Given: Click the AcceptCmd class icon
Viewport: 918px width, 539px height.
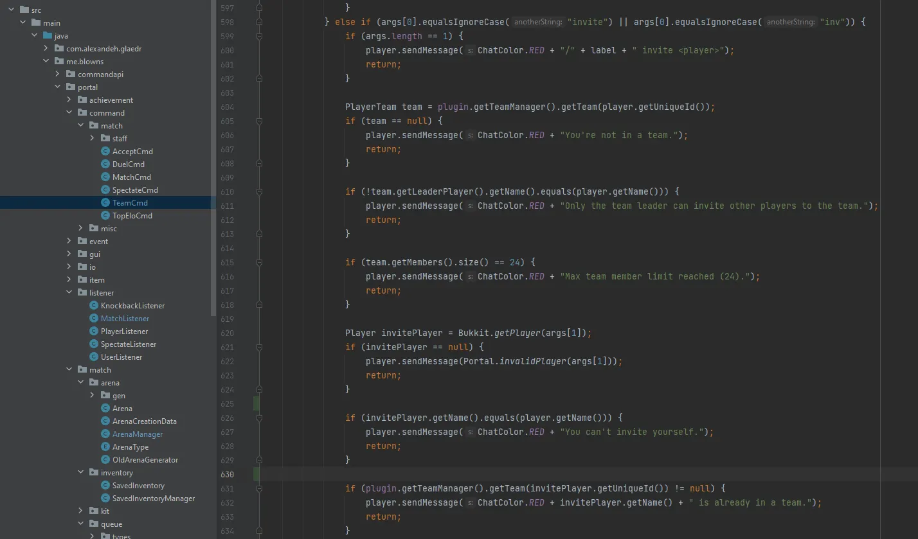Looking at the screenshot, I should click(x=106, y=152).
